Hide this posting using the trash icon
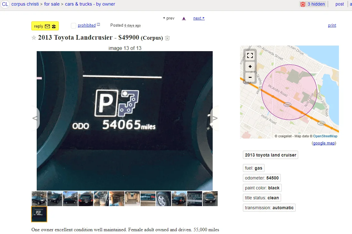This screenshot has height=234, width=352. [167, 38]
